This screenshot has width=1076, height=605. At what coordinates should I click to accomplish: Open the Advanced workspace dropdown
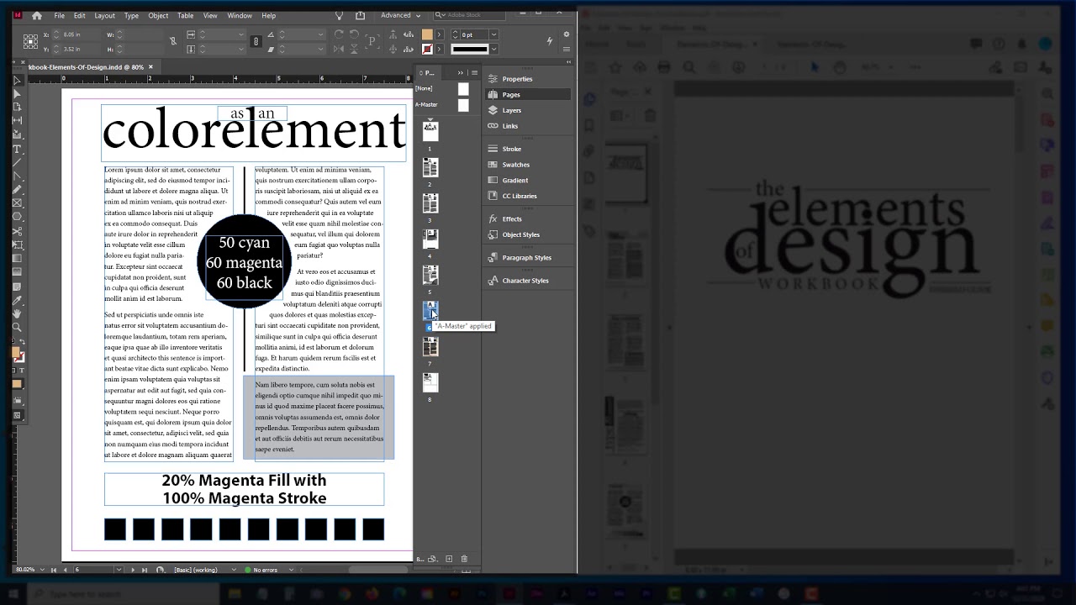[x=400, y=15]
